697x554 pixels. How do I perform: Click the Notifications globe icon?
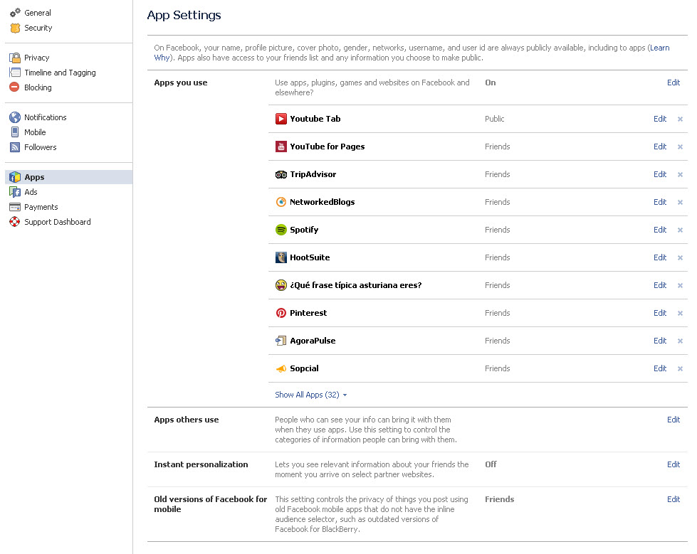pyautogui.click(x=15, y=117)
